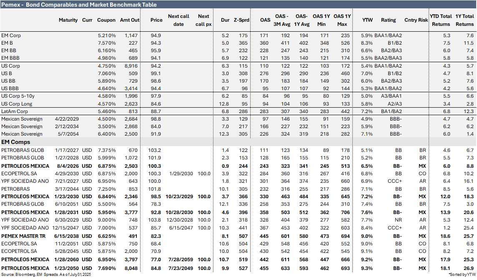Select the "NR" rating cell

coord(398,220)
